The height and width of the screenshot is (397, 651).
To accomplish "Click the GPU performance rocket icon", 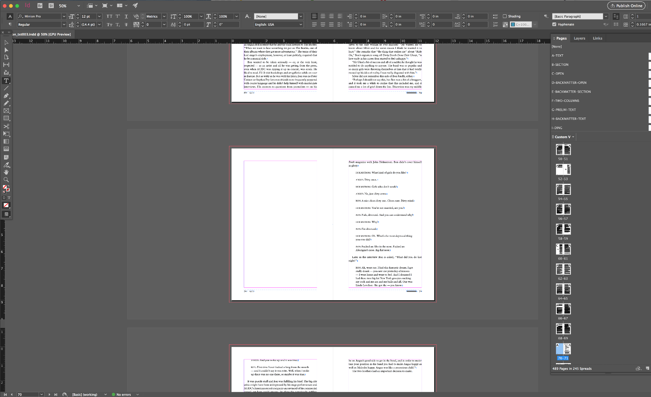I will coord(135,6).
